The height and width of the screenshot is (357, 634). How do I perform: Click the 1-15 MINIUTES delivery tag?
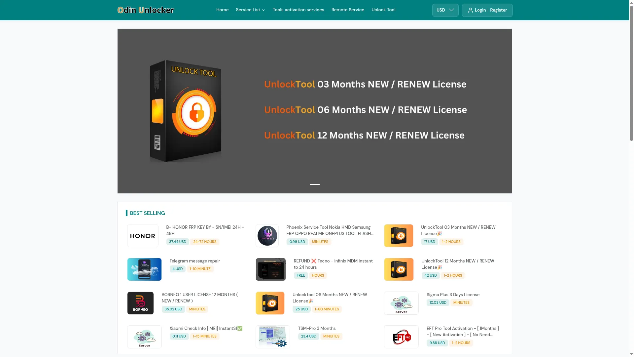[x=204, y=337]
